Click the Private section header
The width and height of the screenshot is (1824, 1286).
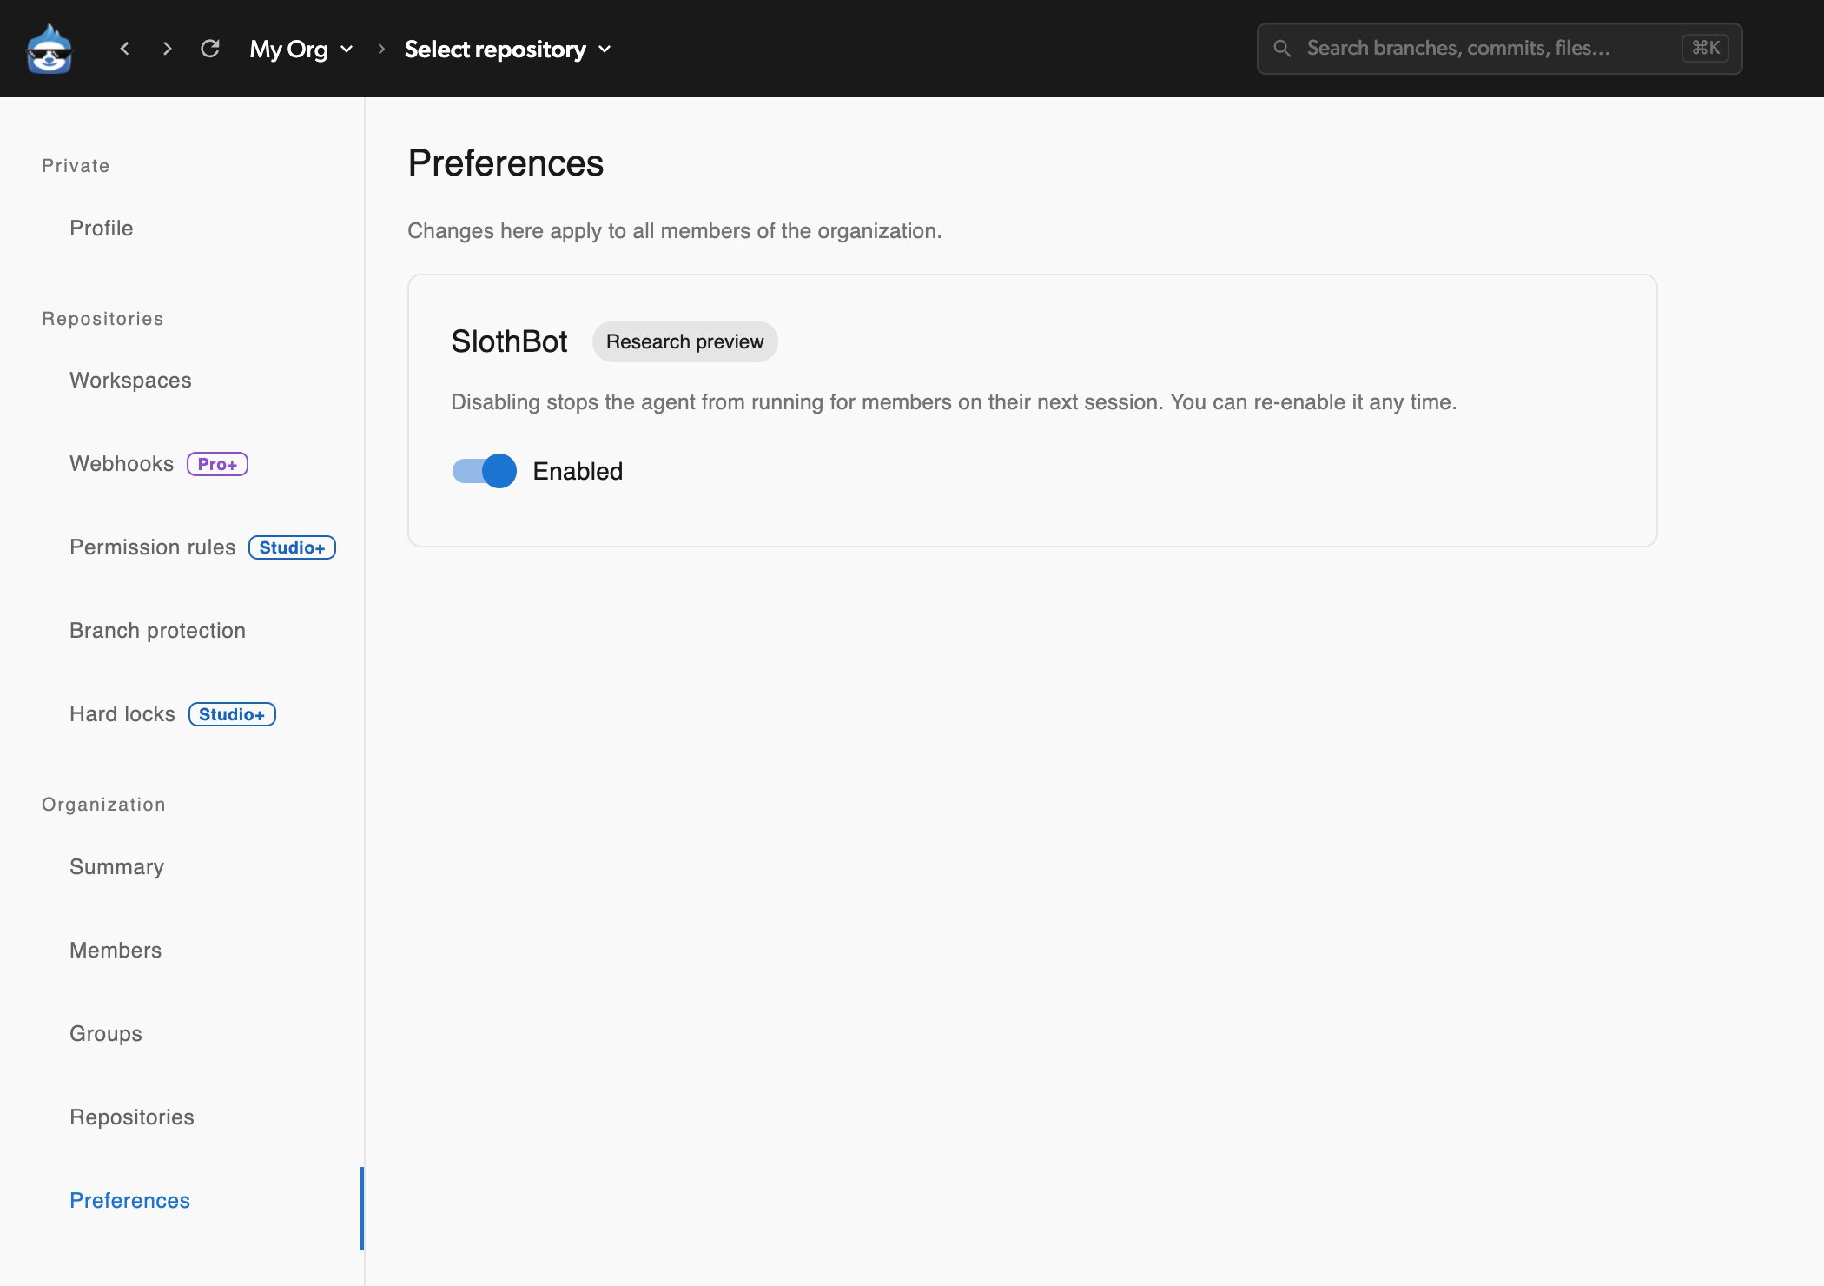point(76,165)
